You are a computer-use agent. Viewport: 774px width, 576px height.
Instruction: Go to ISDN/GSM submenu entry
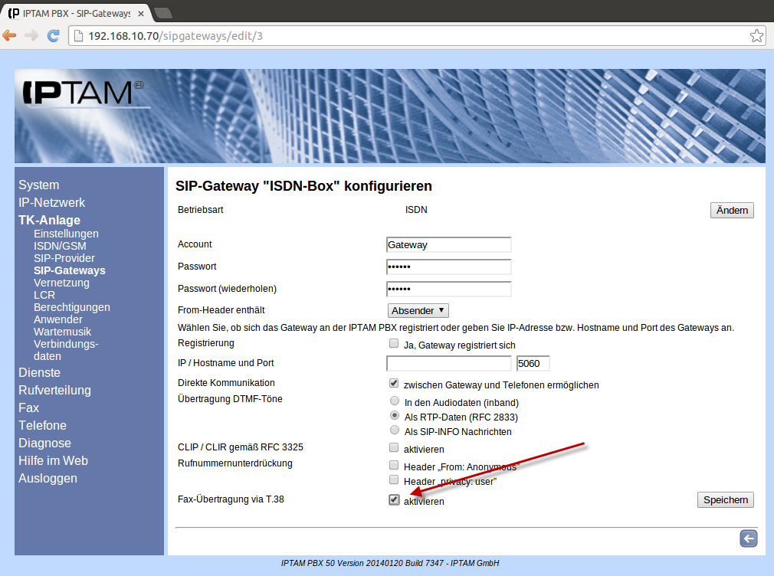click(x=60, y=246)
